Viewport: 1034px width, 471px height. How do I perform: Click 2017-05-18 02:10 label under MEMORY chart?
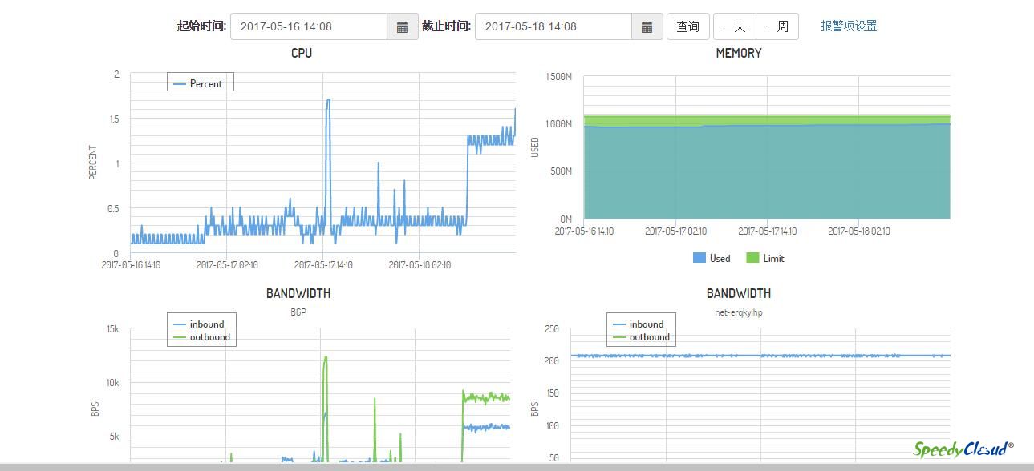pyautogui.click(x=859, y=231)
